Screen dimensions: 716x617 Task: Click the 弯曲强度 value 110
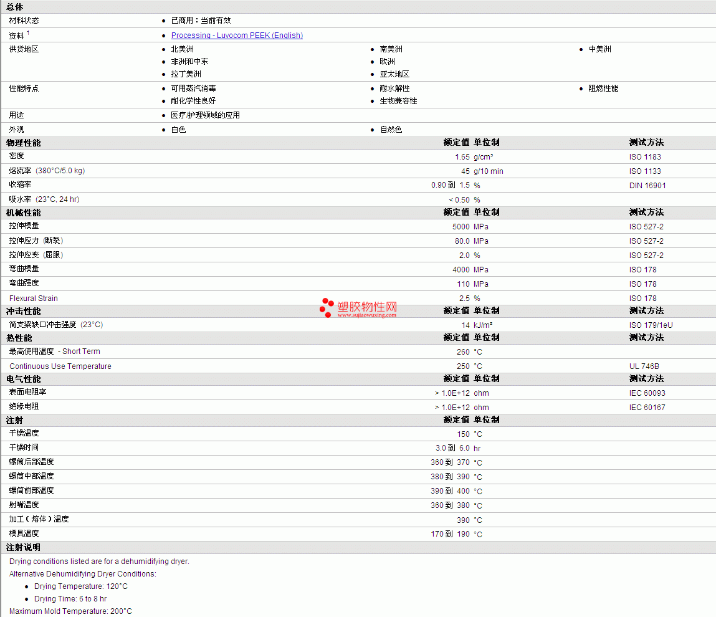[x=463, y=284]
